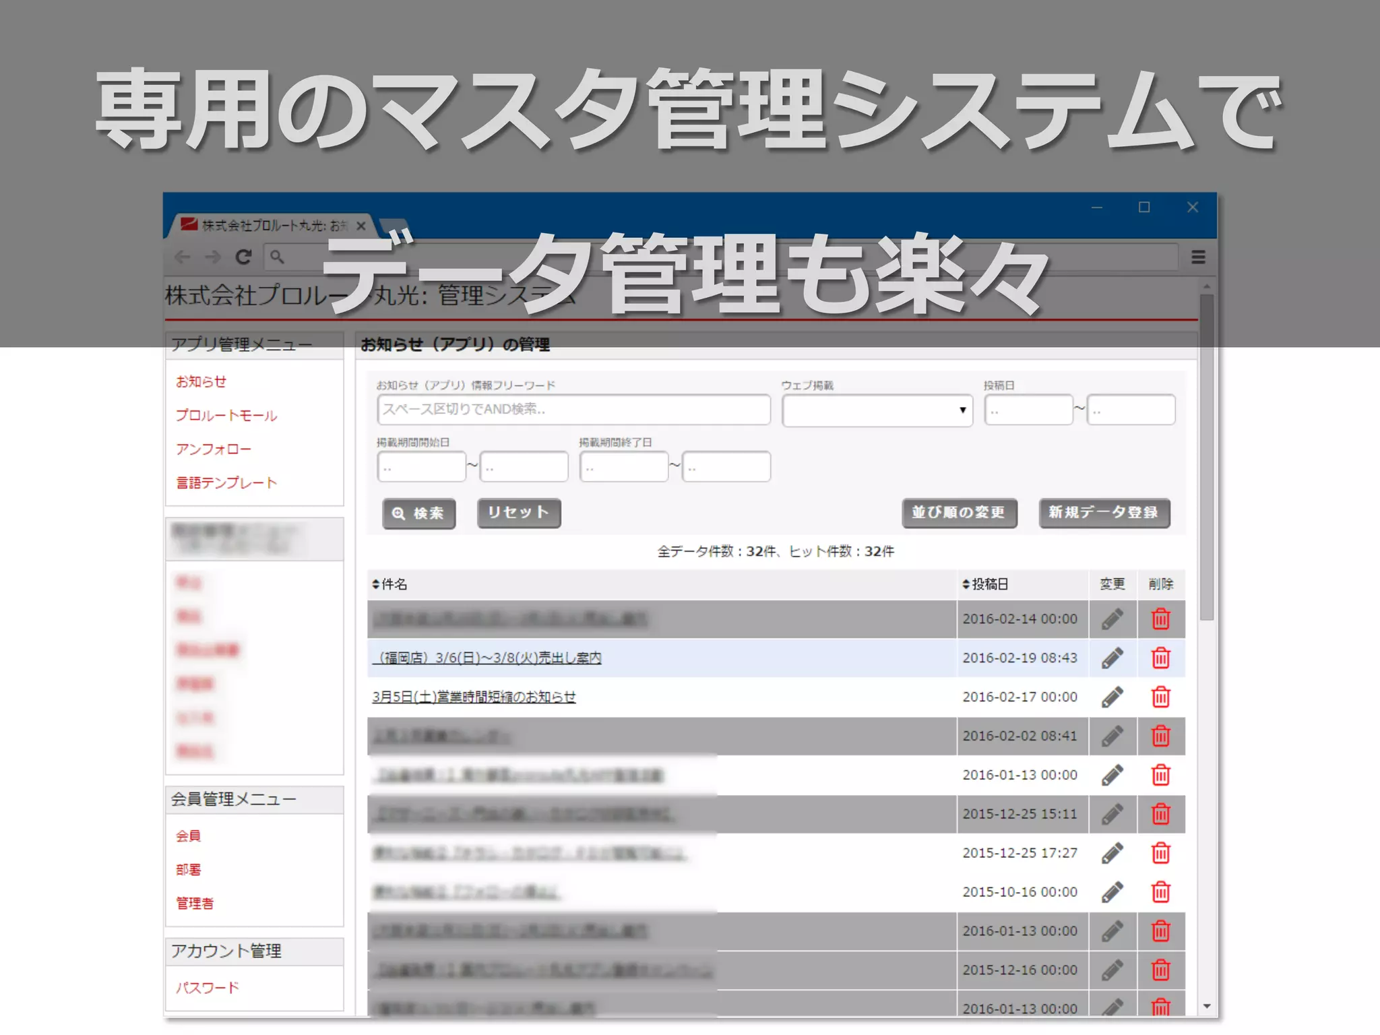Click the リセット button
Image resolution: width=1380 pixels, height=1035 pixels.
[x=519, y=513]
